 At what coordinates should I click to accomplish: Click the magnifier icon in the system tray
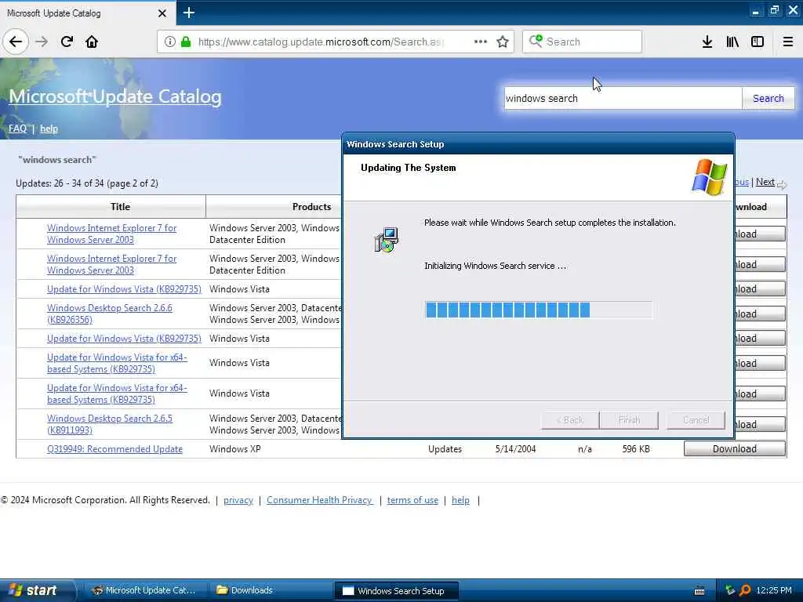(745, 590)
